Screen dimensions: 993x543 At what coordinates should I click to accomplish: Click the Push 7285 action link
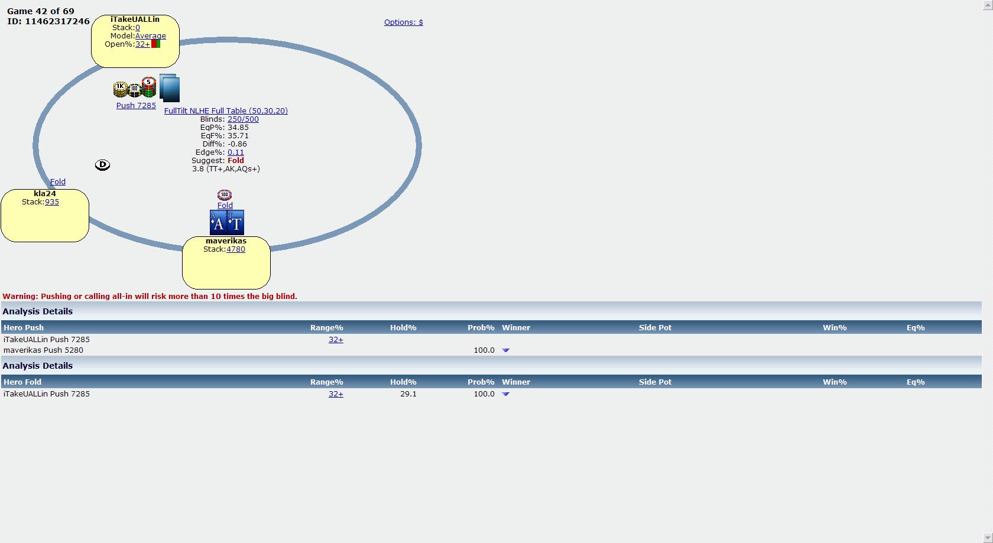coord(136,106)
